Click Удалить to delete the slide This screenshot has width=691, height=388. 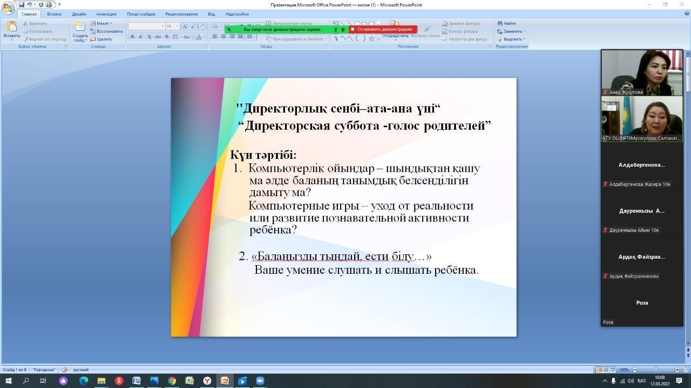[x=101, y=39]
